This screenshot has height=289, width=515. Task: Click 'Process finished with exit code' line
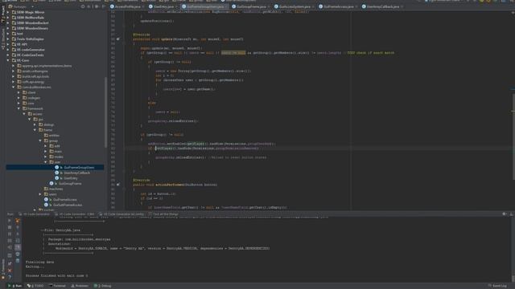tap(57, 276)
